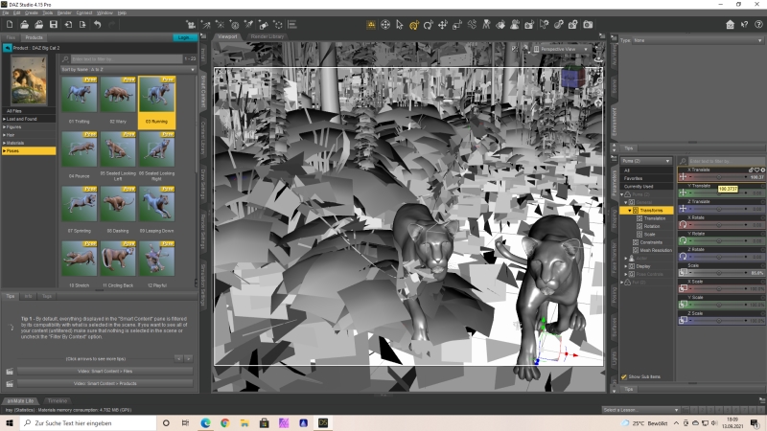Viewport: 767px width, 431px height.
Task: Expand the Display property group
Action: coord(626,265)
